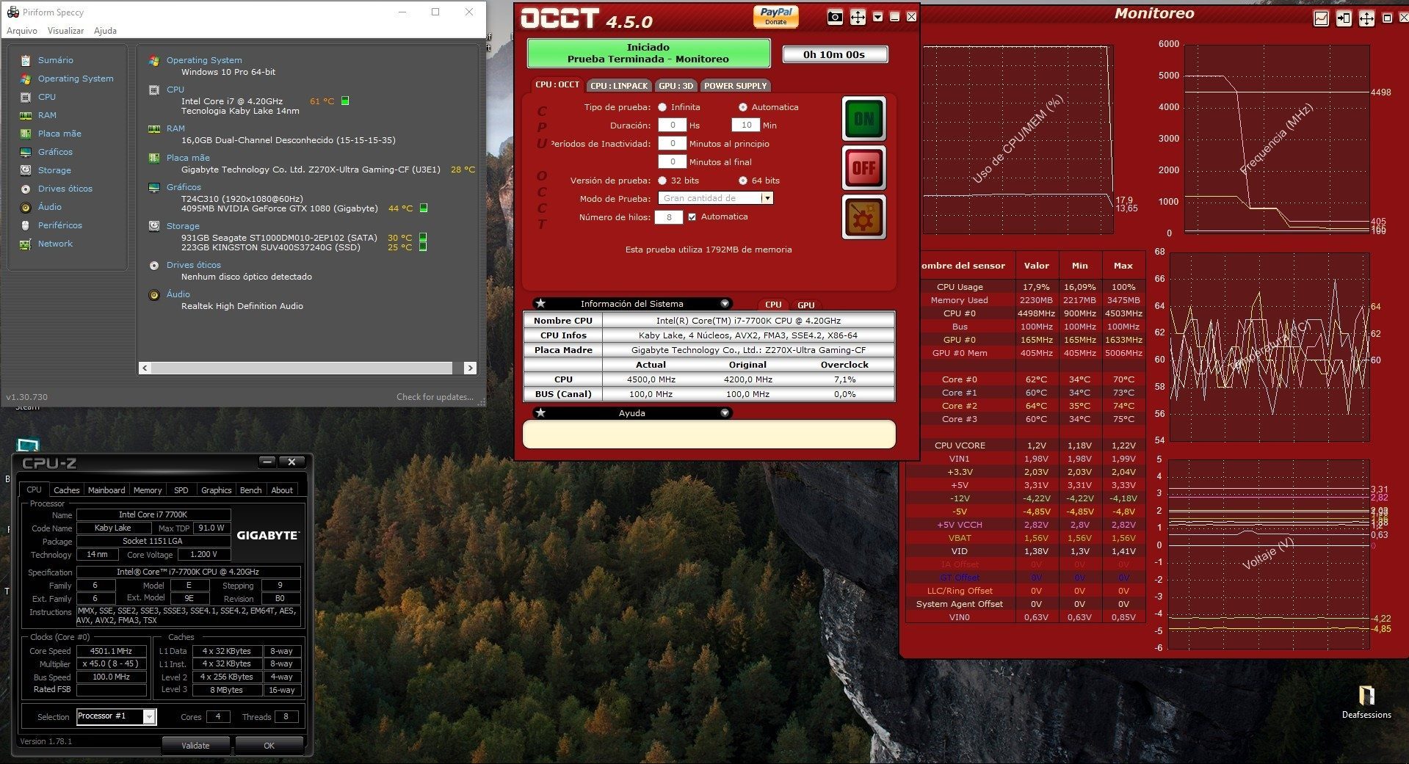Select the CPU : OCCT tab
The height and width of the screenshot is (764, 1409).
click(x=557, y=84)
